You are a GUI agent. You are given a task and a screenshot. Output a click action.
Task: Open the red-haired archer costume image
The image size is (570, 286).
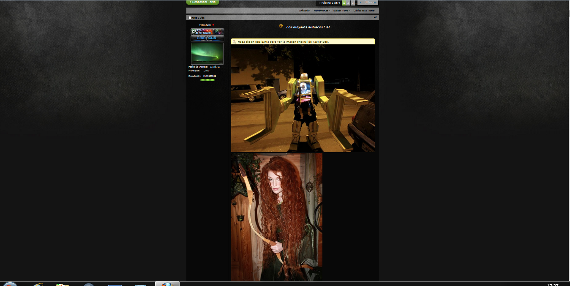click(x=277, y=217)
